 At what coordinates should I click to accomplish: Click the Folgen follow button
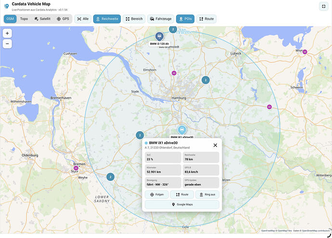click(x=157, y=194)
